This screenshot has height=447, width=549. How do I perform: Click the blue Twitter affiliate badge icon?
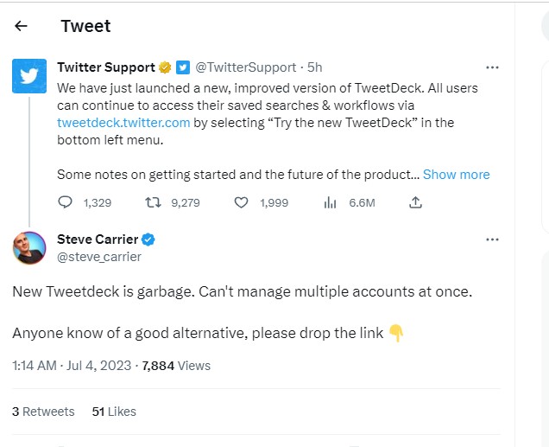tap(183, 67)
